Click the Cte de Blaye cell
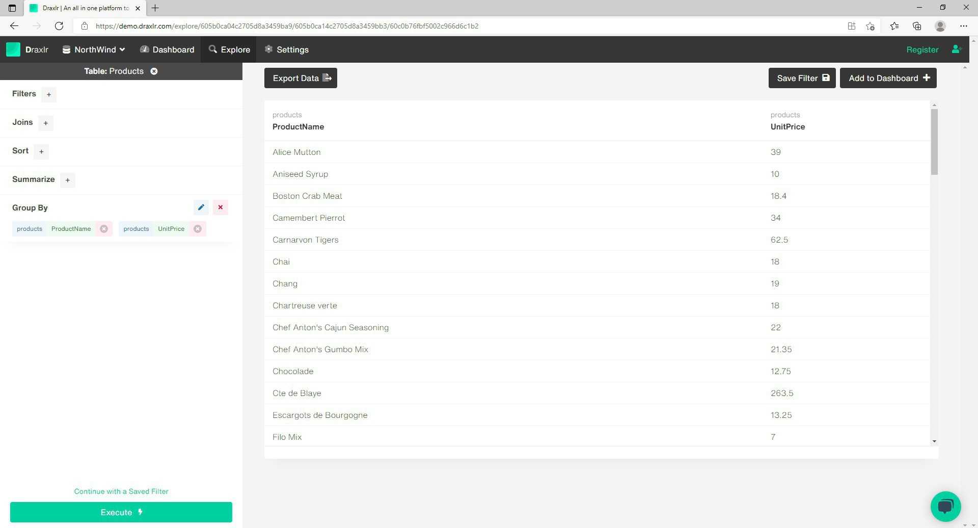Image resolution: width=978 pixels, height=528 pixels. click(x=296, y=393)
